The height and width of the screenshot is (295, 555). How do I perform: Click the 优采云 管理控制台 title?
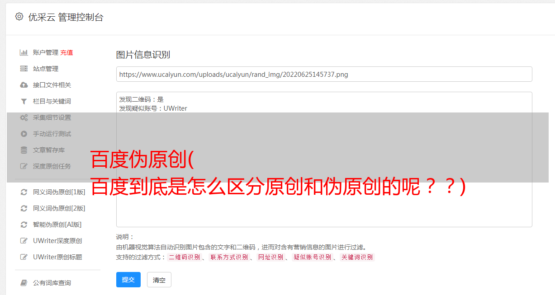tap(66, 17)
